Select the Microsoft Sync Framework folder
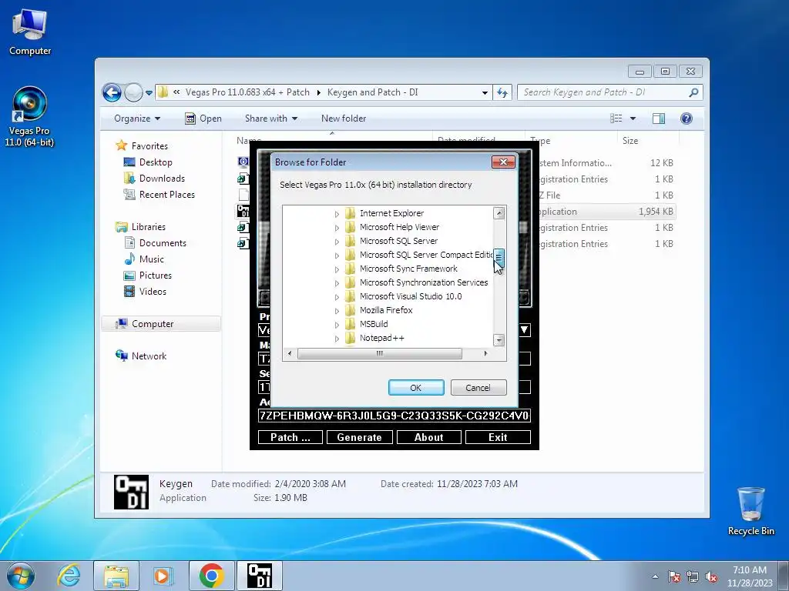The height and width of the screenshot is (591, 789). click(x=408, y=269)
